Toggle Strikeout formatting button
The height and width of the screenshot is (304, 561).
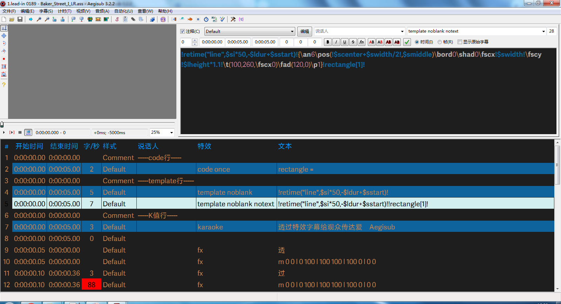353,42
